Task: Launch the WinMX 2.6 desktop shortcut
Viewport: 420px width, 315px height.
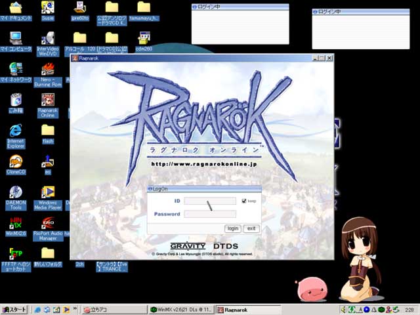Action: tap(16, 223)
